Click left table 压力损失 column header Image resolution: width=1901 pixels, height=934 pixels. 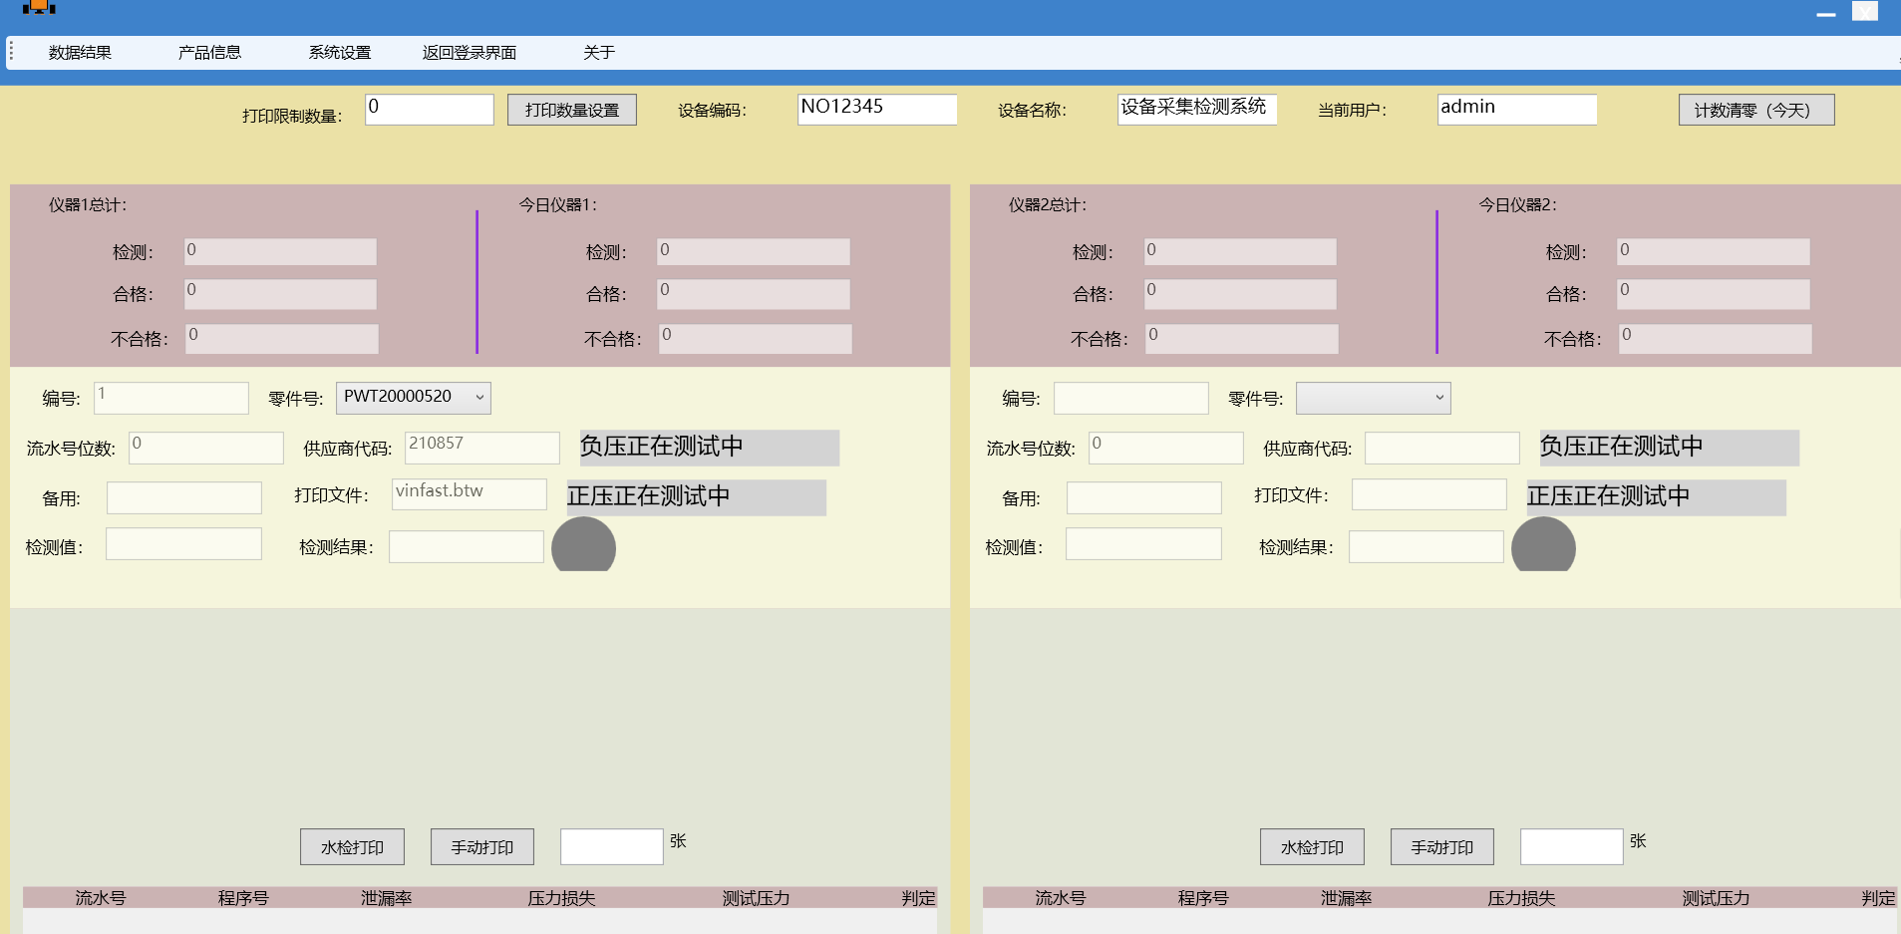click(561, 898)
